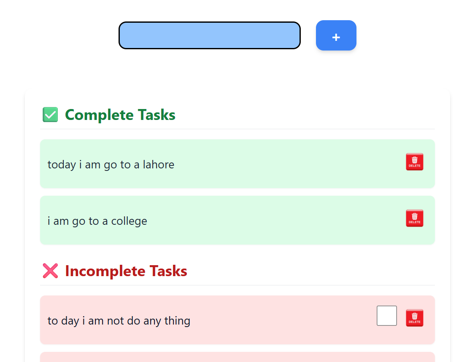Image resolution: width=475 pixels, height=362 pixels.
Task: Click the trash icon on the incomplete task
Action: click(414, 317)
